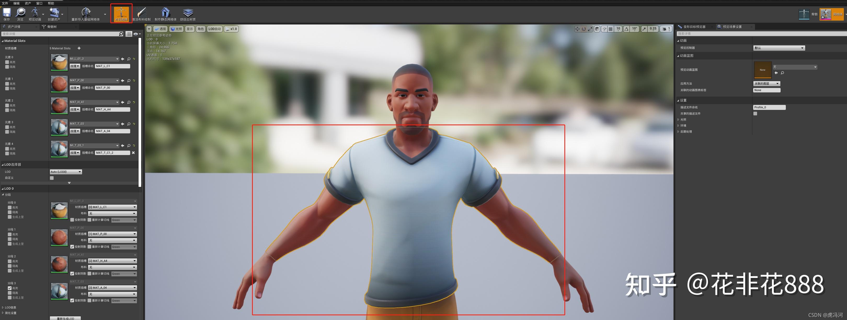The image size is (847, 320).
Task: Add a new material slot with plus icon
Action: point(79,48)
